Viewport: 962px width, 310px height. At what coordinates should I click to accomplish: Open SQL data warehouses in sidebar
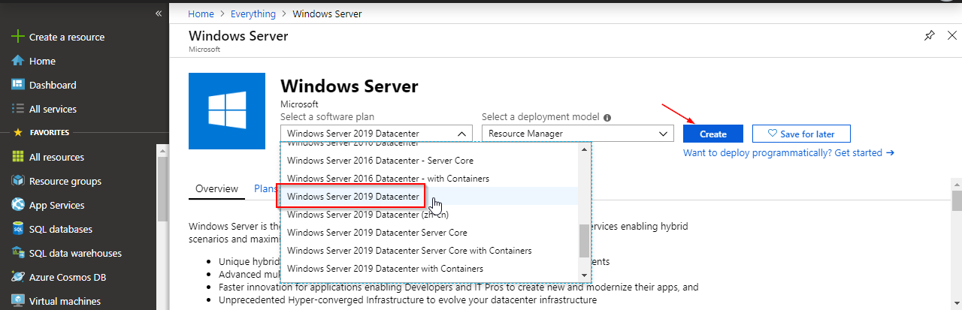(75, 253)
